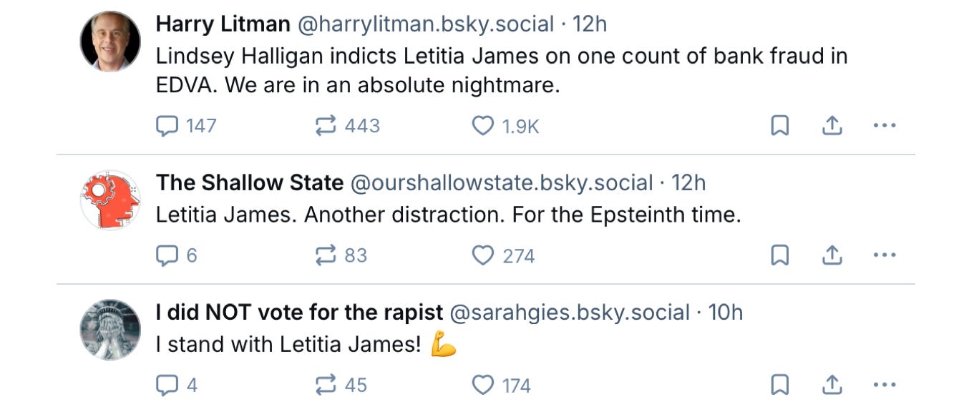Bookmark Harry Litman's post
974x402 pixels.
[779, 127]
